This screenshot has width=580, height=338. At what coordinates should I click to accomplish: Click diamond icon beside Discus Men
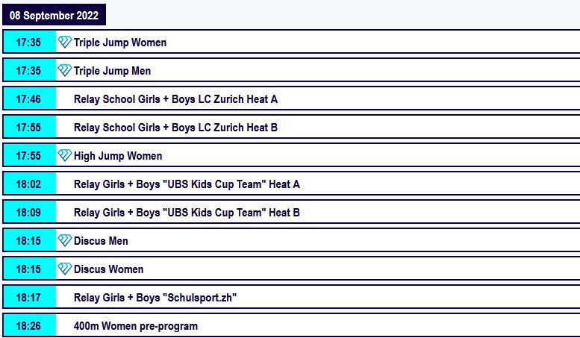[x=64, y=240]
